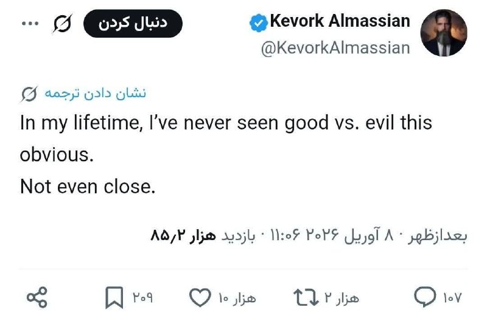Click the blue verified badge
Screen dimensions: 487x324
point(258,23)
